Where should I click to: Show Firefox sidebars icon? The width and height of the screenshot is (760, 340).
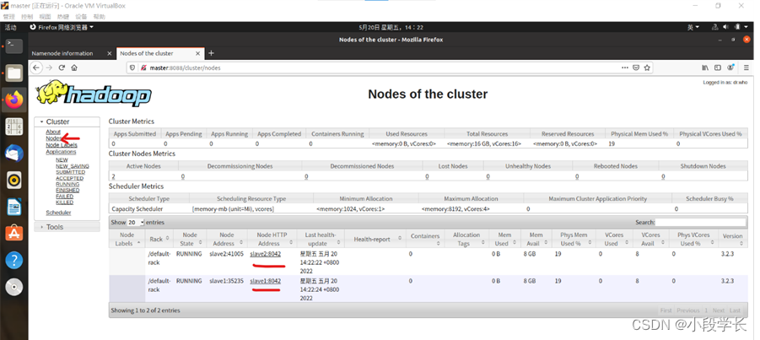click(718, 67)
